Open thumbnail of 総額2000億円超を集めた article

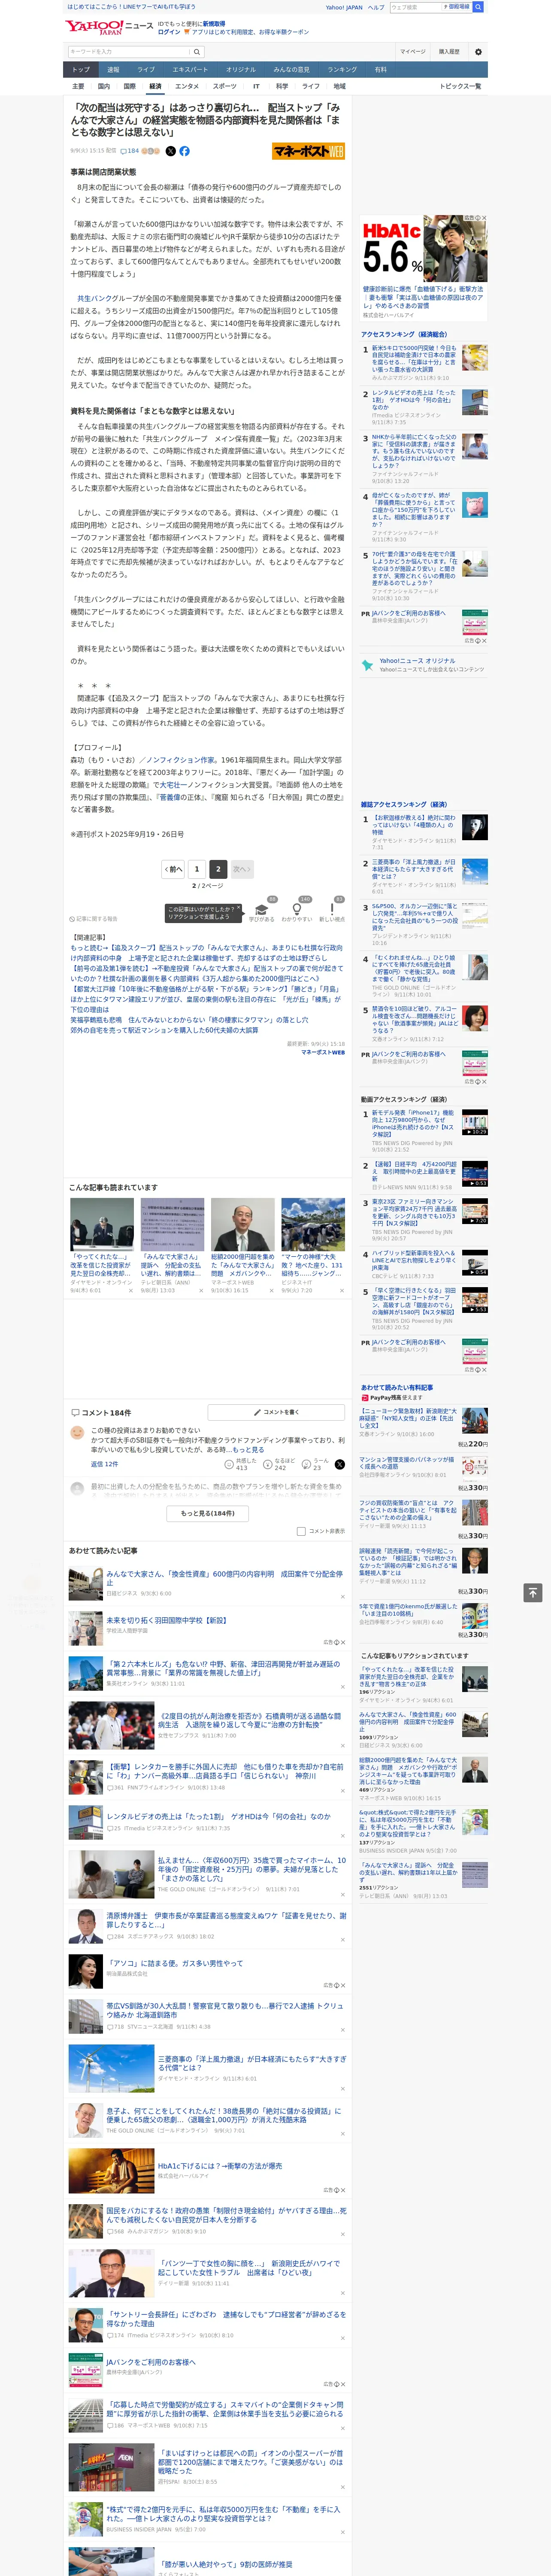[242, 1224]
